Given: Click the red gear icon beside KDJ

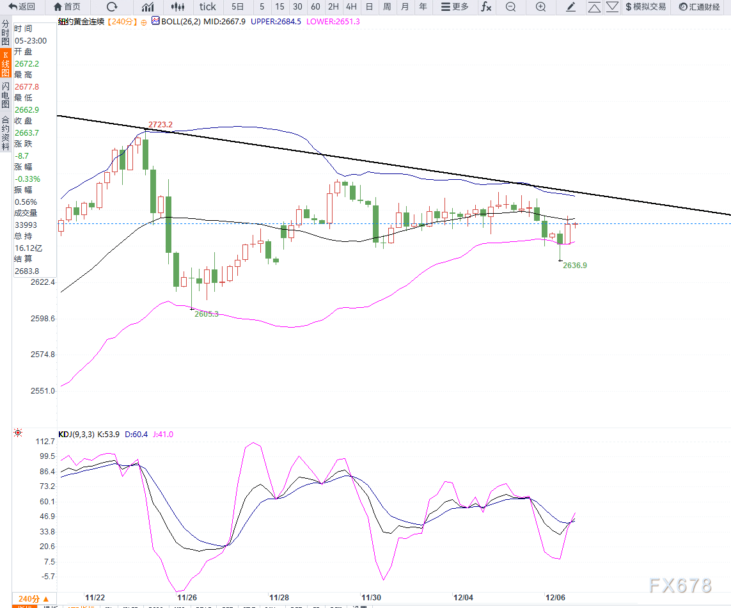Looking at the screenshot, I should (18, 434).
